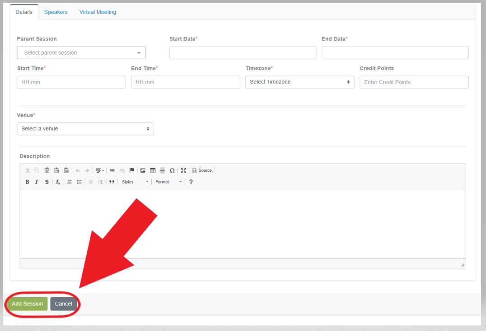486x331 pixels.
Task: Open the Virtual Meeting tab
Action: [x=98, y=12]
